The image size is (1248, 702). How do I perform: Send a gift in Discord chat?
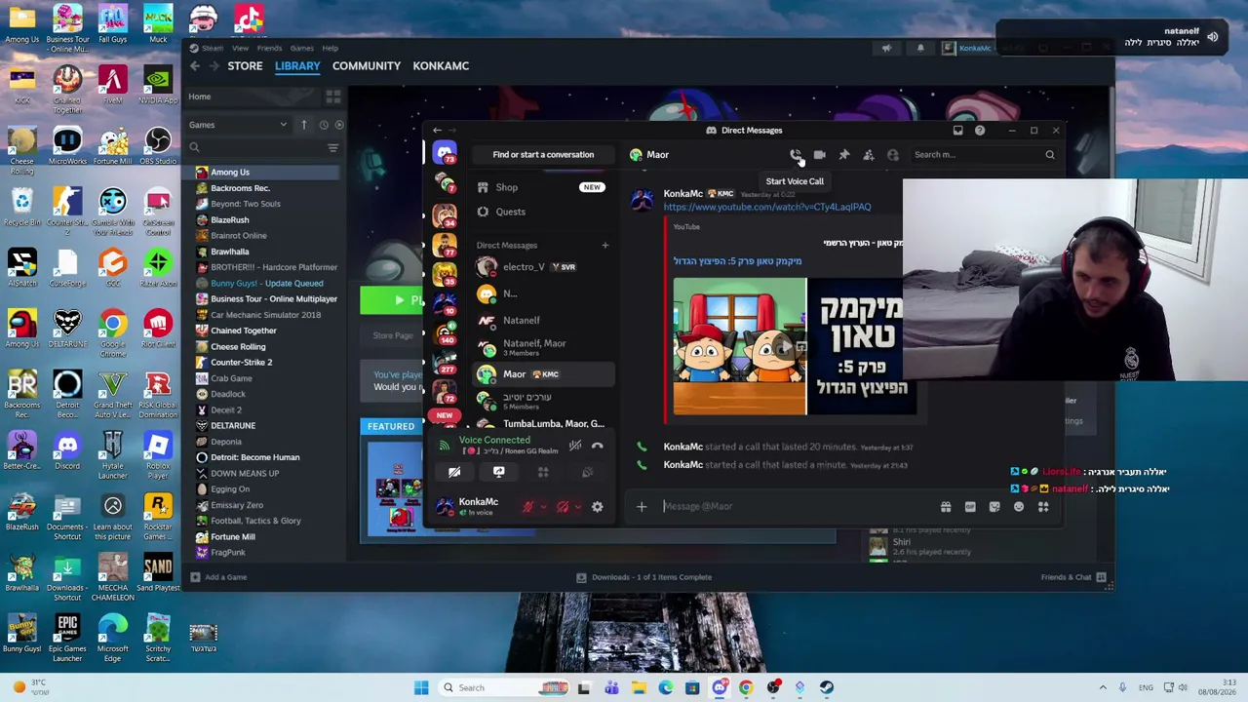point(946,507)
